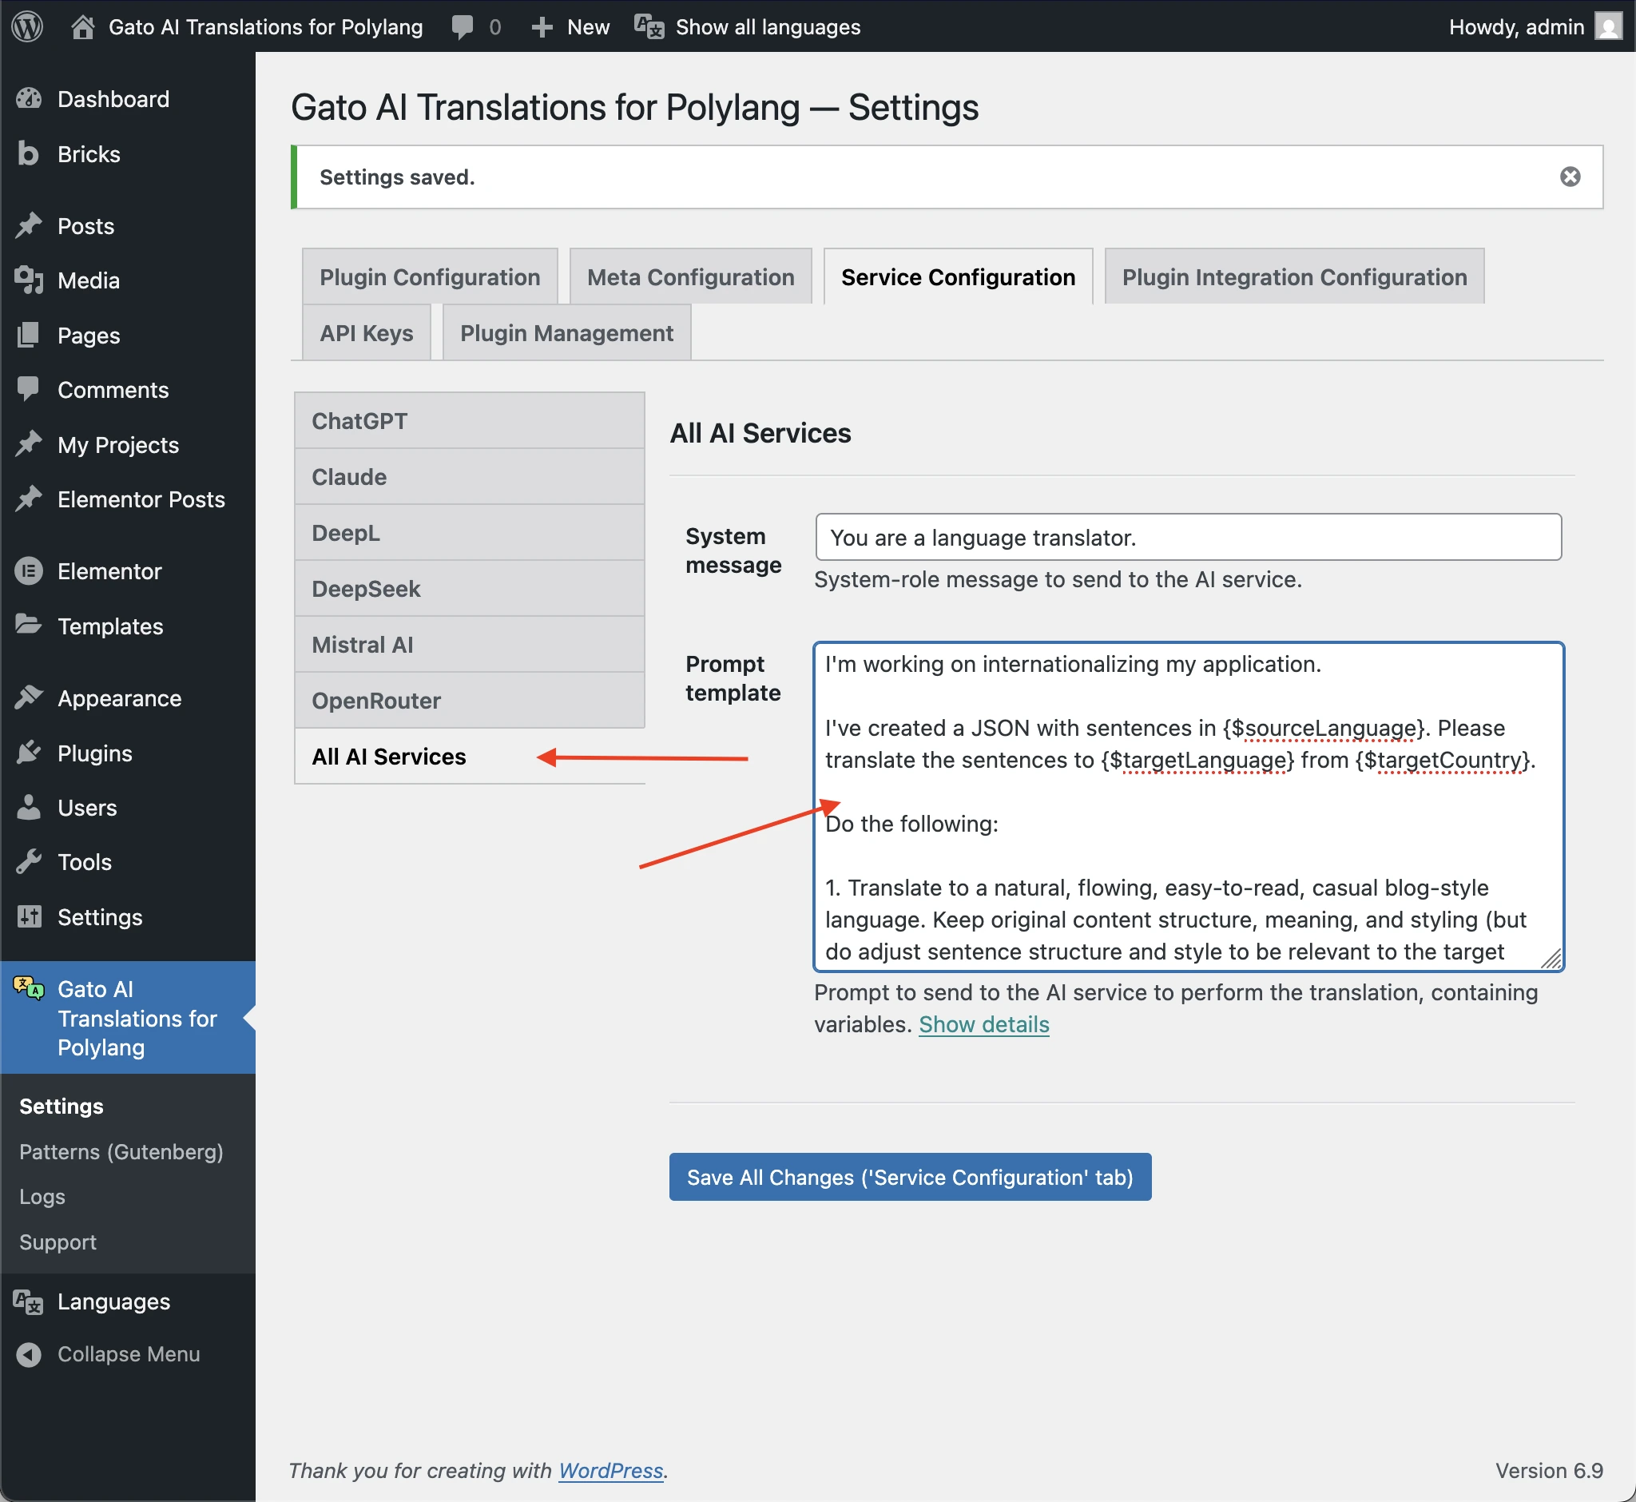Viewport: 1636px width, 1502px height.
Task: Open the Appearance brush icon
Action: [30, 697]
